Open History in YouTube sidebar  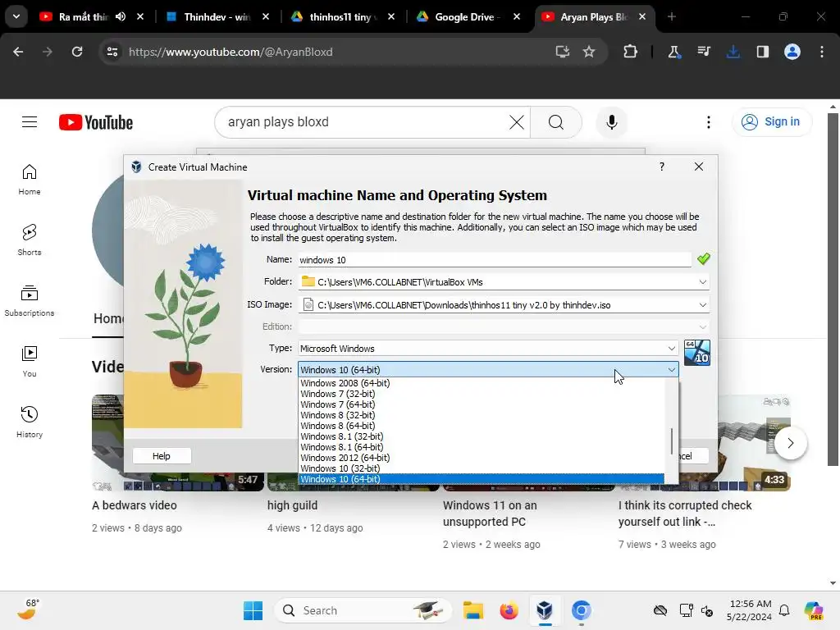pos(30,422)
